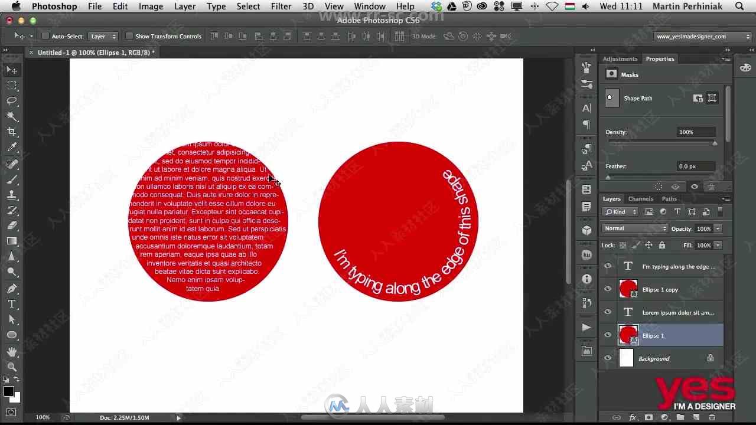Screen dimensions: 756x425
Task: Filter layers by pixel layer icon
Action: pyautogui.click(x=649, y=212)
